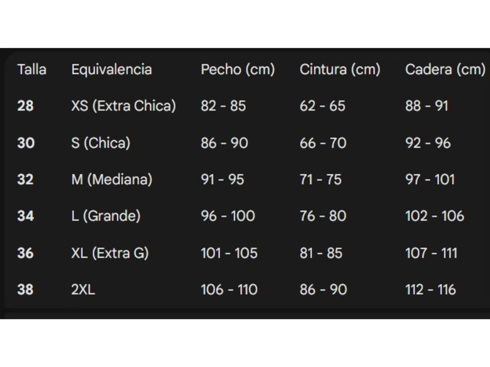Click the Talla column header
This screenshot has width=490, height=367.
pyautogui.click(x=32, y=69)
